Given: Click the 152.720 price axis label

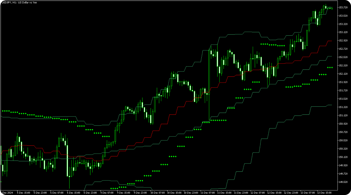Looking at the screenshot, I should tap(343, 49).
